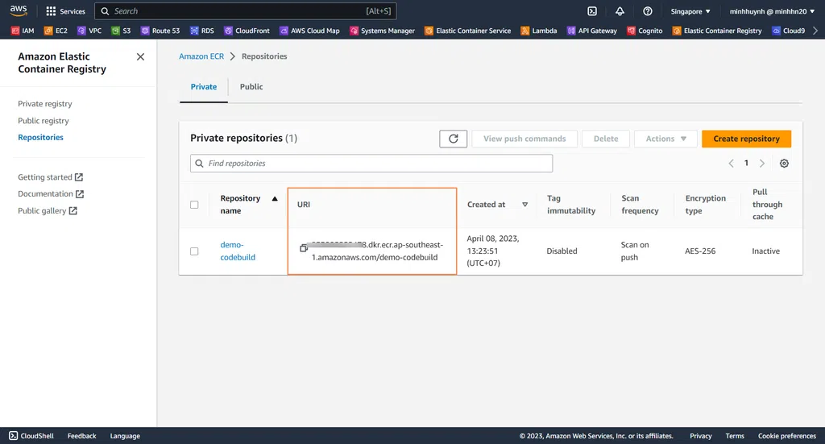Open the demo-codebuild repository link
Screen dimensions: 825x444
tap(238, 251)
